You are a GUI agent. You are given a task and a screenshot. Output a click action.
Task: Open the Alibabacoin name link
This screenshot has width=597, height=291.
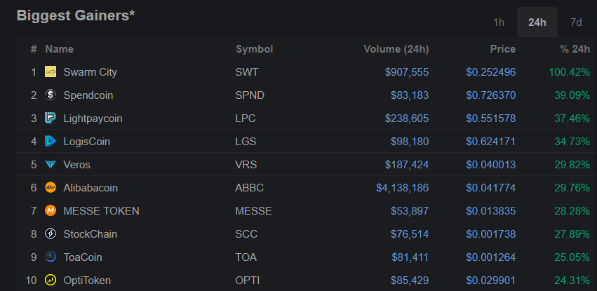coord(90,187)
